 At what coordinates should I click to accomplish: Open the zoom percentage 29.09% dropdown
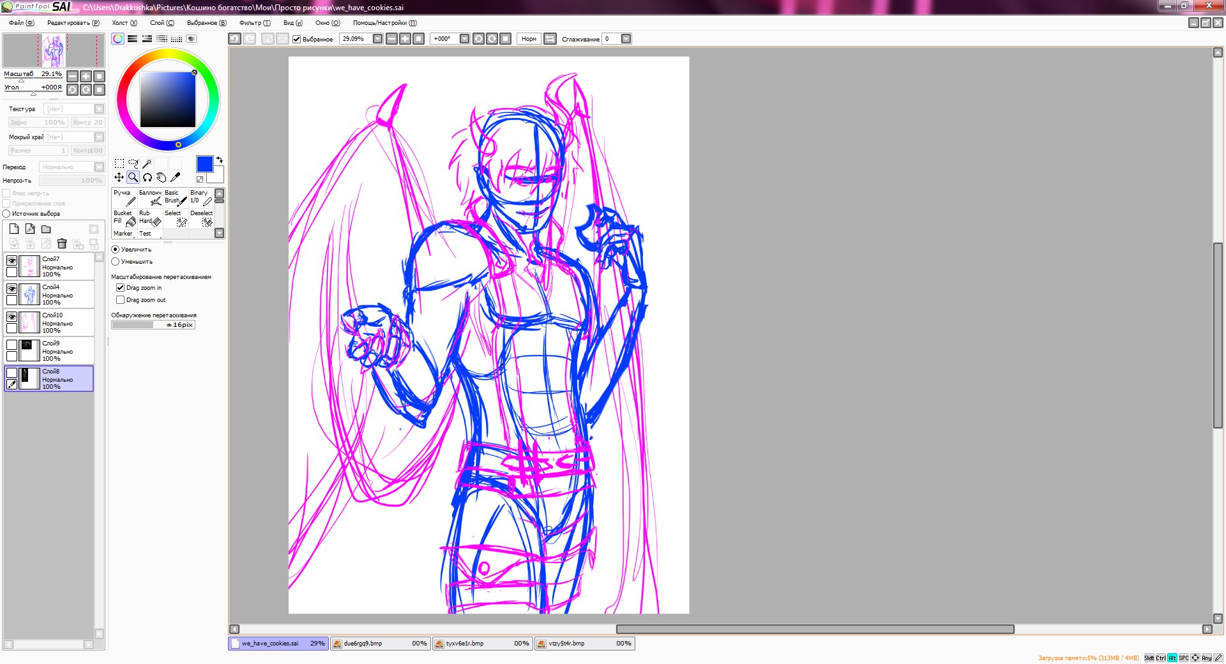point(377,39)
